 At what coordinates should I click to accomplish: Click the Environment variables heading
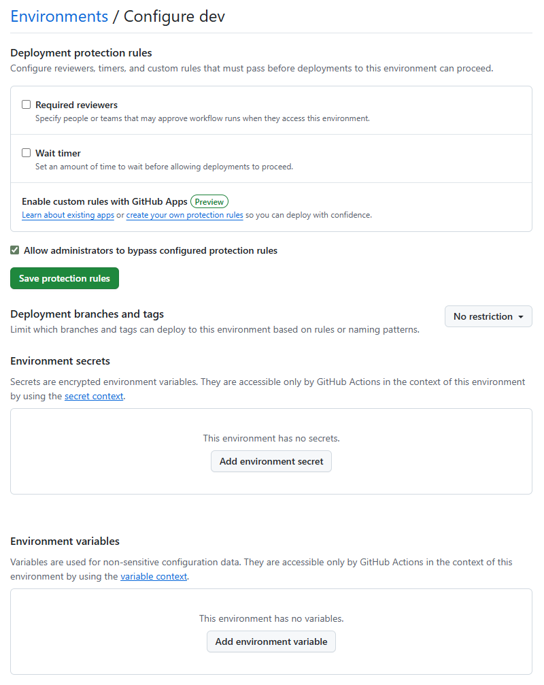65,541
